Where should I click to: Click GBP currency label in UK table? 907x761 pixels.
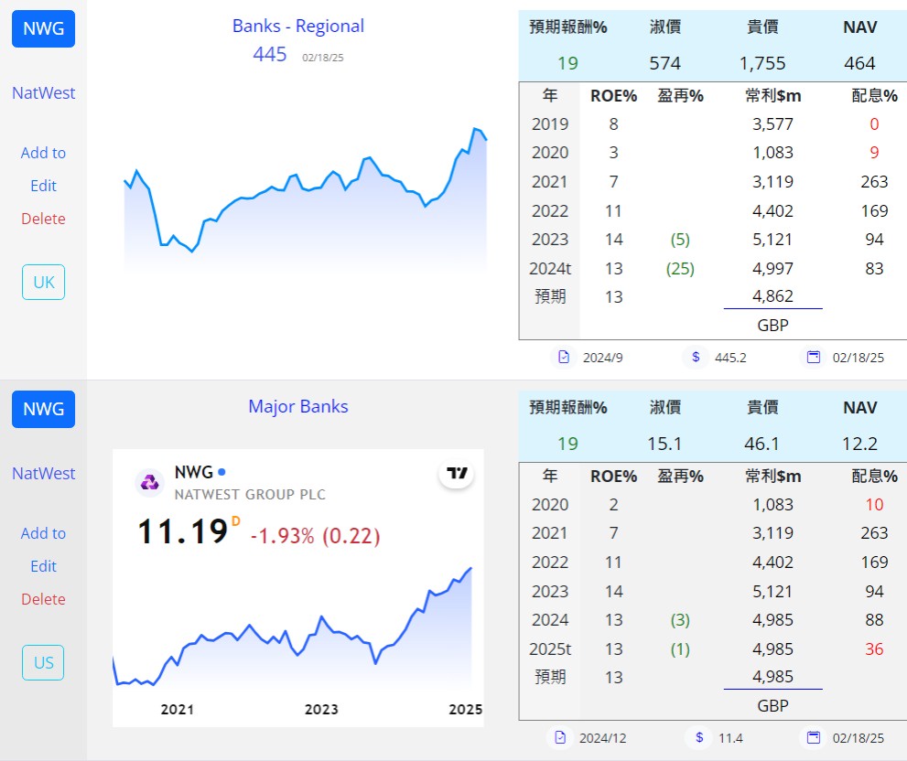(x=772, y=325)
